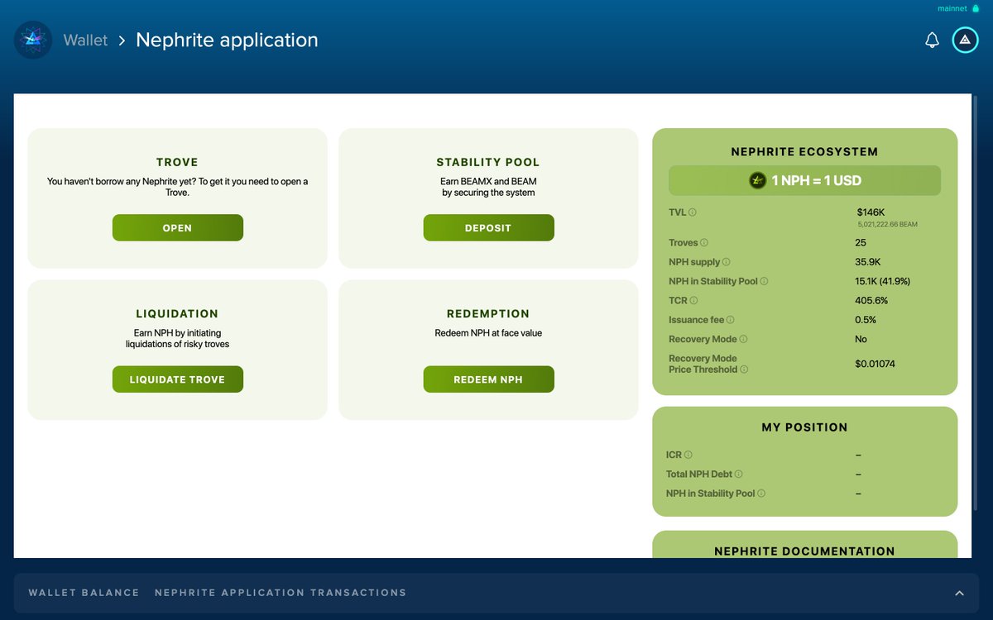
Task: Show My Position Stability Pool info icon
Action: pos(761,494)
